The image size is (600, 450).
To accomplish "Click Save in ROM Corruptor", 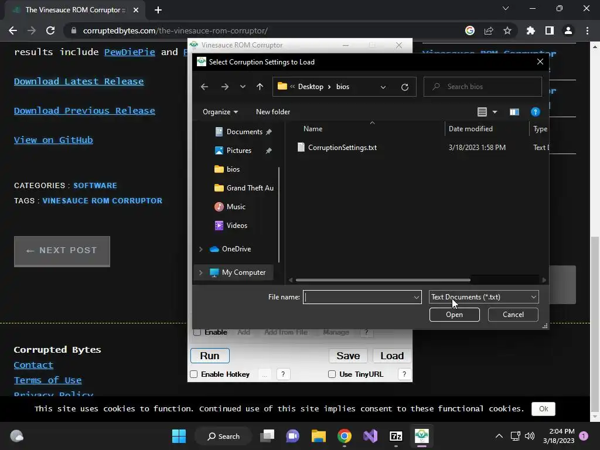I will point(348,356).
